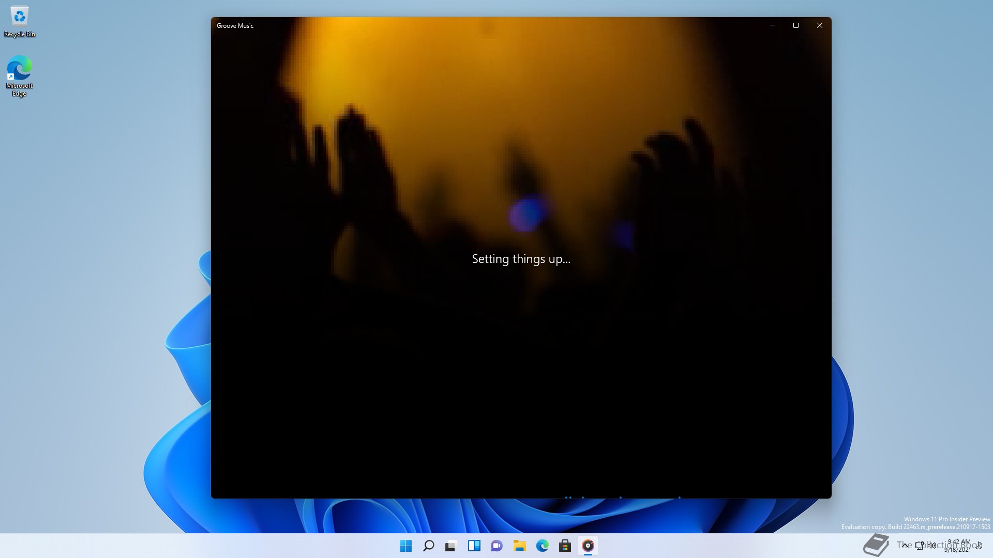Show hidden system tray icons

coord(905,545)
